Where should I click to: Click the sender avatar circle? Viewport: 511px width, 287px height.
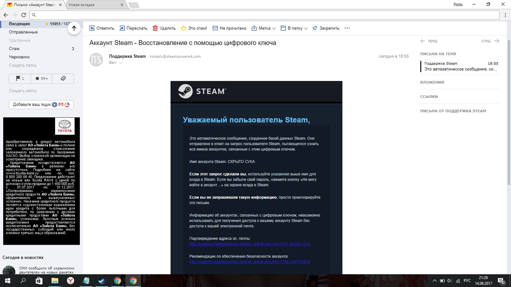tap(96, 59)
